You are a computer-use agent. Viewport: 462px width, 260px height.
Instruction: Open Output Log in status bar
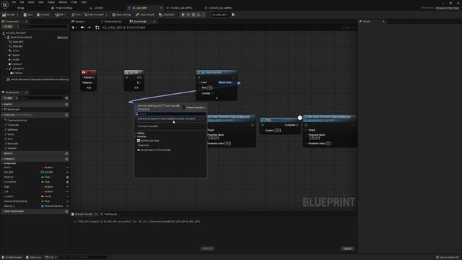pos(33,257)
